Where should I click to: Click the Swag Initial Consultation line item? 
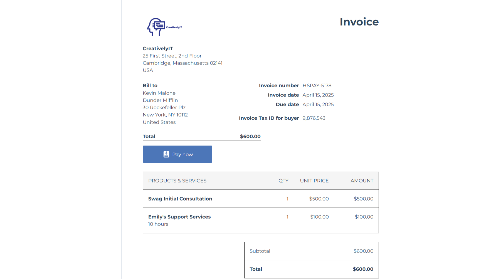click(180, 199)
